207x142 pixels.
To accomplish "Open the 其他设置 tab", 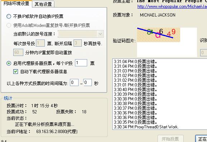I will pyautogui.click(x=43, y=4).
